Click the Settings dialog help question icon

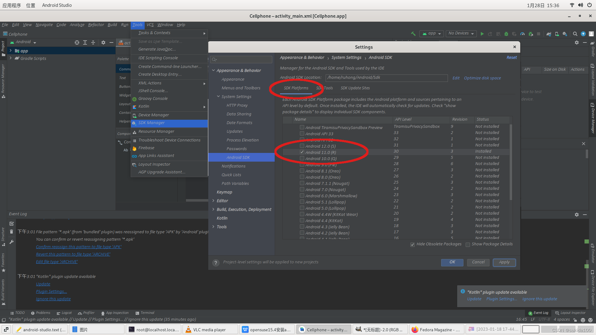click(x=216, y=263)
